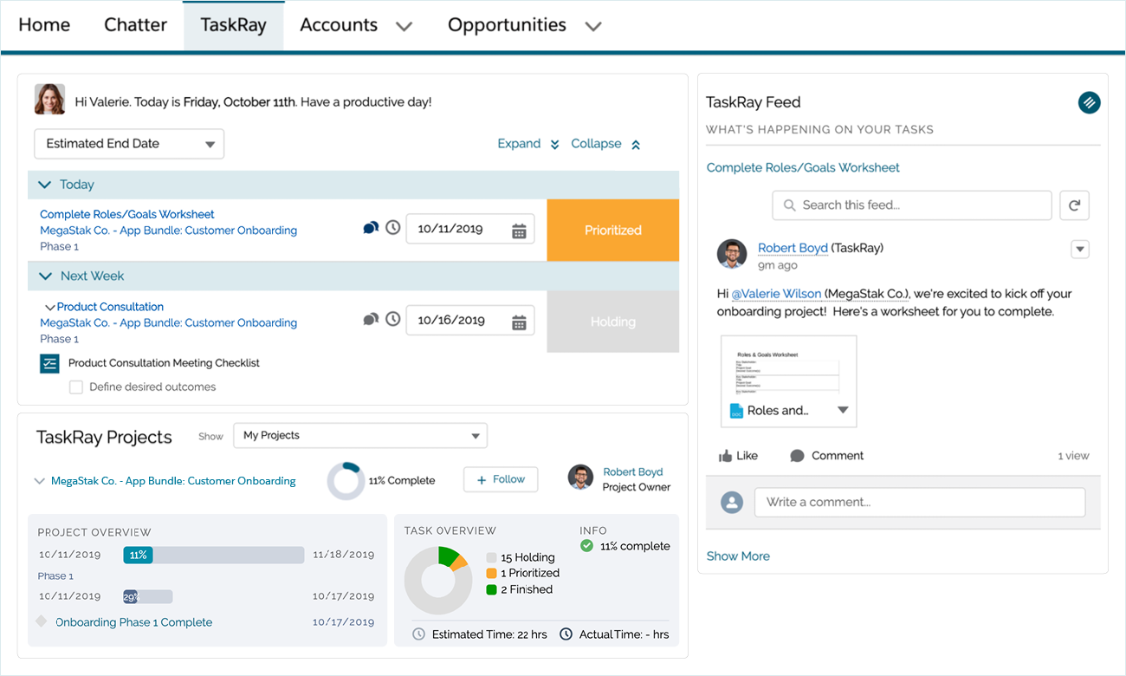Like Robert Boyd's post
This screenshot has width=1126, height=676.
pos(738,456)
